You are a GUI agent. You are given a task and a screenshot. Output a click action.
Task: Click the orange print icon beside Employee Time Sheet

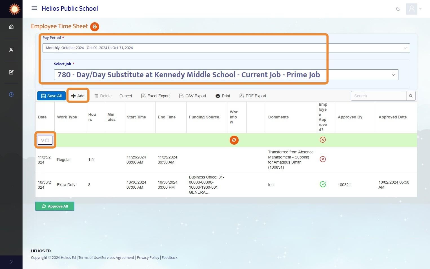tap(95, 27)
